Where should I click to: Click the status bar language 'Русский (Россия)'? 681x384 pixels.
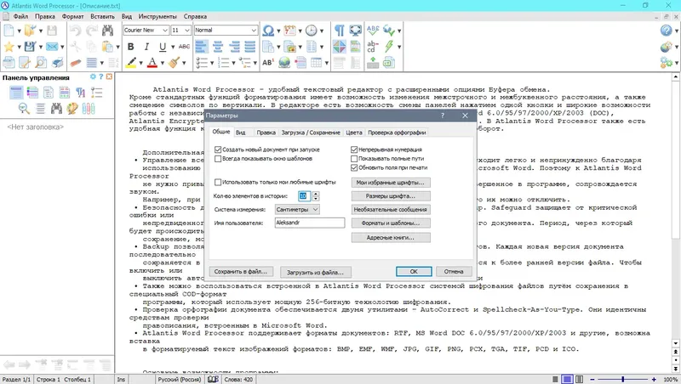[179, 380]
